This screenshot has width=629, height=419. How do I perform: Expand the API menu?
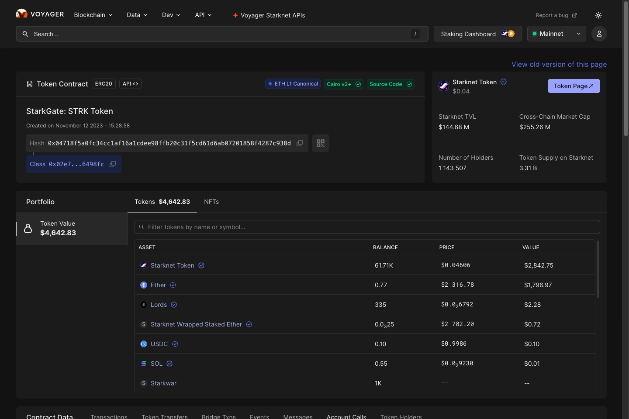pos(204,15)
